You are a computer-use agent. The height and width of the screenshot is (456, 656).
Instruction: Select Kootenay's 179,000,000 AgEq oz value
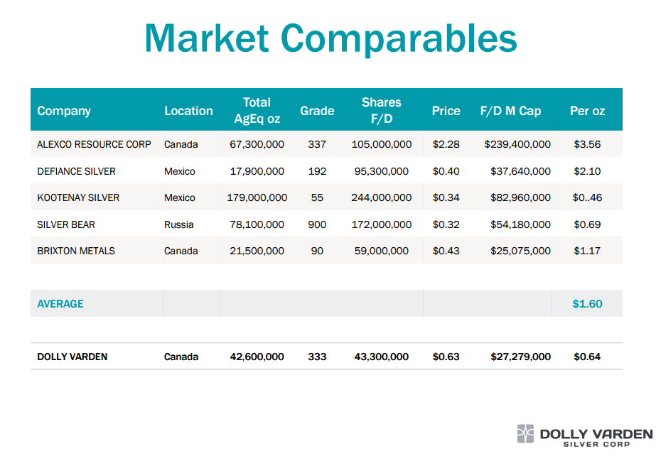point(257,197)
